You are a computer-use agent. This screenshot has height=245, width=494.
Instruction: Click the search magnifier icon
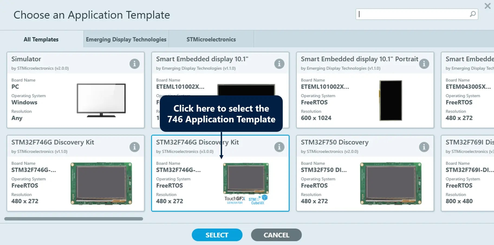point(473,14)
